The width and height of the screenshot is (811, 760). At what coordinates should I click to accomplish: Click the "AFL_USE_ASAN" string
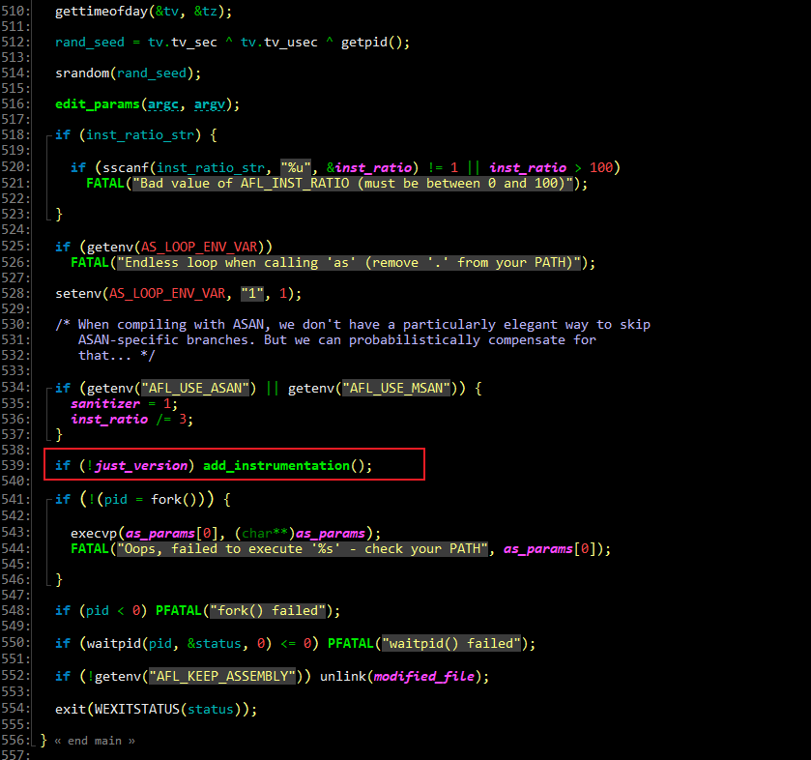point(195,388)
